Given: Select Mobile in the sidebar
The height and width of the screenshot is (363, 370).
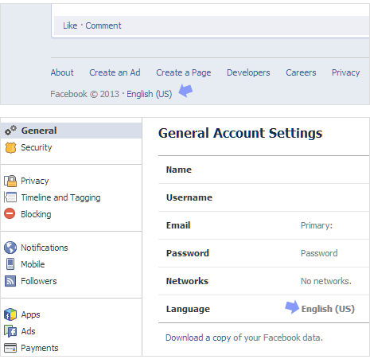Looking at the screenshot, I should click(x=33, y=264).
